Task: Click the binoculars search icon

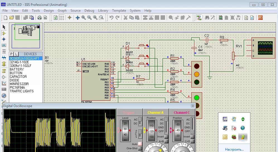Action: (x=207, y=18)
